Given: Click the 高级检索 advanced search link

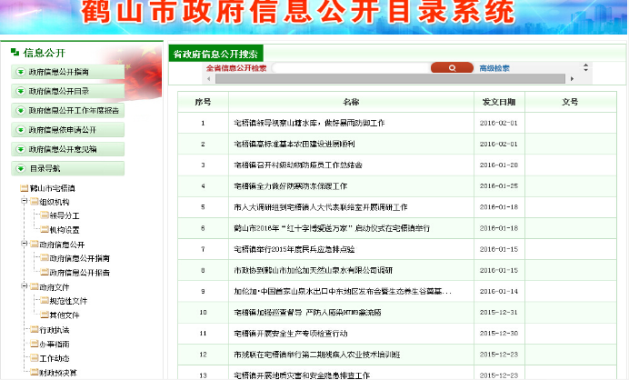Looking at the screenshot, I should [x=494, y=68].
